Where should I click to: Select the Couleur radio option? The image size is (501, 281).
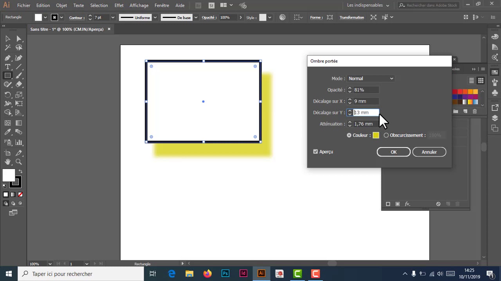tap(349, 135)
